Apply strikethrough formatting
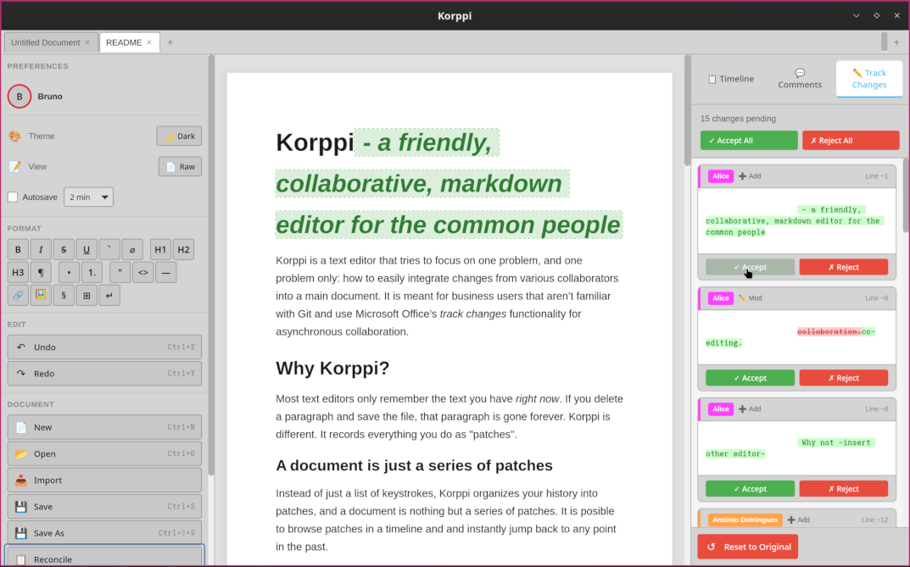 click(x=64, y=249)
